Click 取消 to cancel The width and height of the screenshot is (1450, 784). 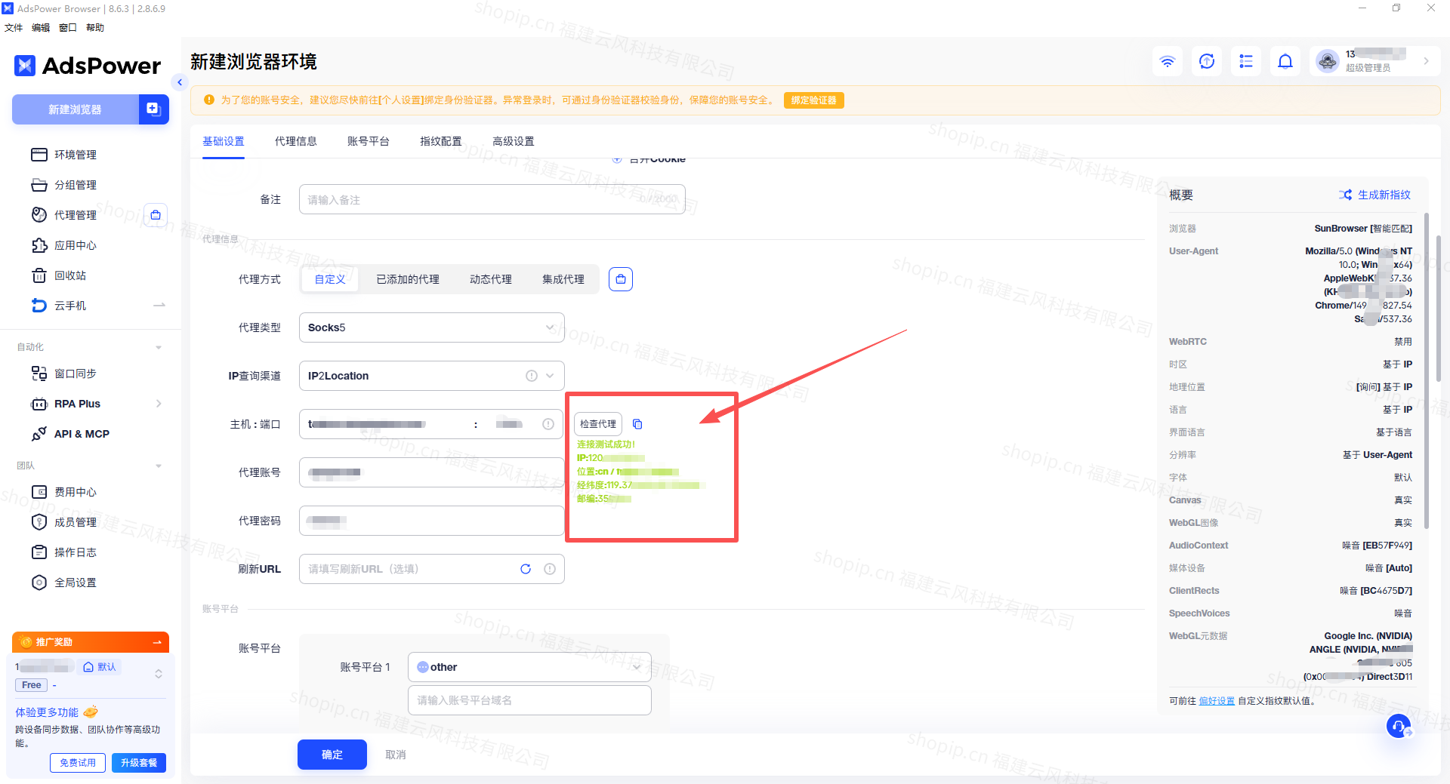(x=396, y=755)
